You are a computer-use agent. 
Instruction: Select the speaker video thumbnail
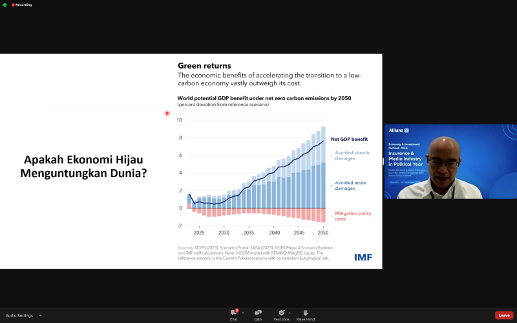click(450, 161)
